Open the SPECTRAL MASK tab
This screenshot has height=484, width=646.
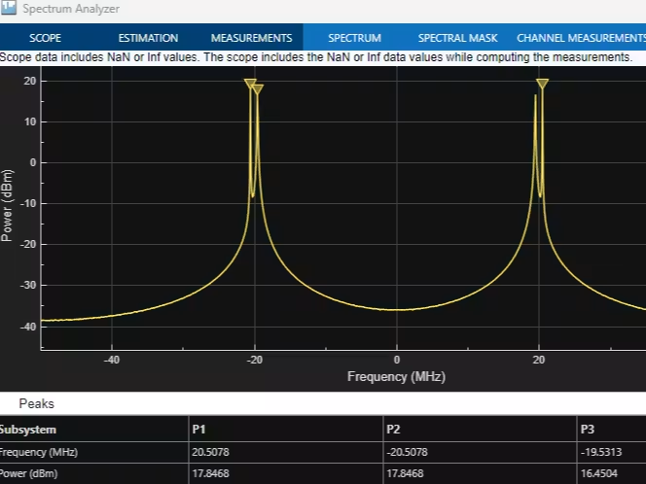[x=457, y=38]
